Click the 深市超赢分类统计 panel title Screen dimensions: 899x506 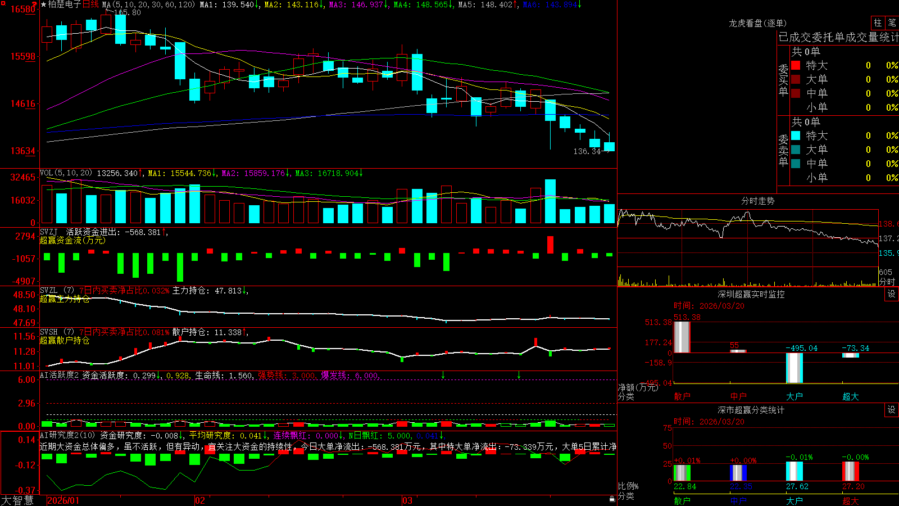(x=751, y=410)
